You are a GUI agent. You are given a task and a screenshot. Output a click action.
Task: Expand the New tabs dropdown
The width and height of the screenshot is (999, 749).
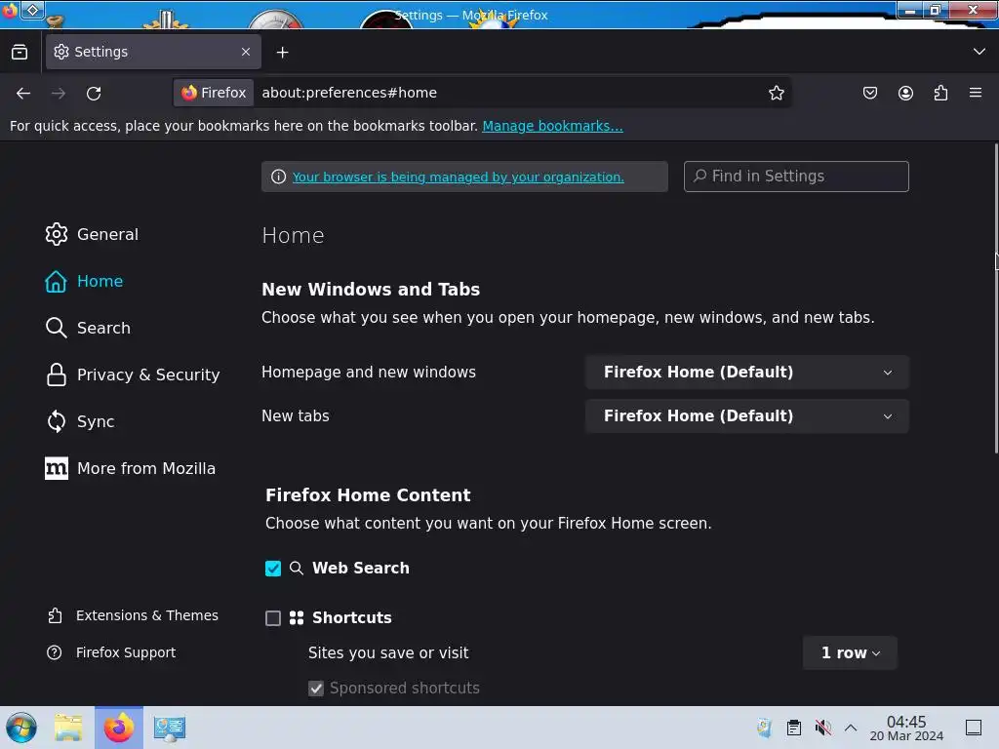pyautogui.click(x=746, y=415)
